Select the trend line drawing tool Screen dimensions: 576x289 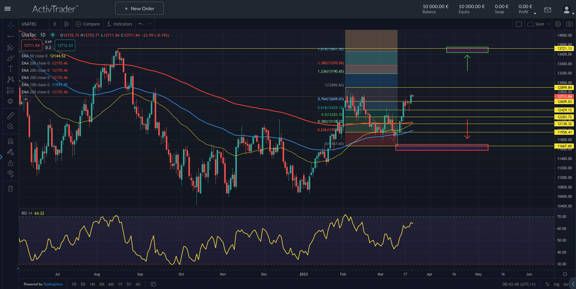pos(11,37)
